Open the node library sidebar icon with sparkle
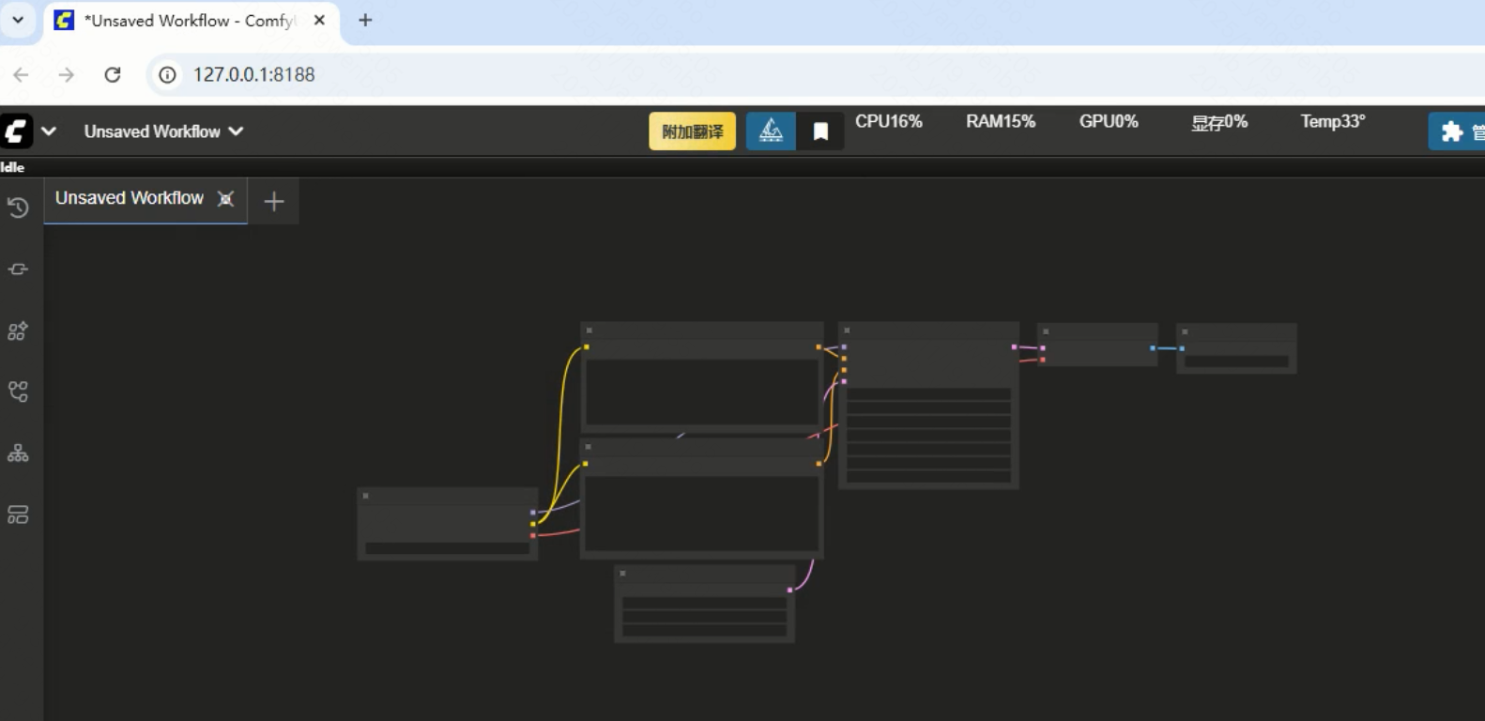Image resolution: width=1485 pixels, height=721 pixels. [x=18, y=330]
